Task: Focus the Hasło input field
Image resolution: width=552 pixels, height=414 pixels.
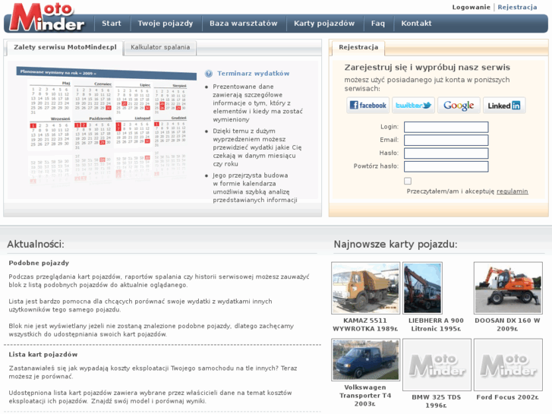Action: pos(446,153)
